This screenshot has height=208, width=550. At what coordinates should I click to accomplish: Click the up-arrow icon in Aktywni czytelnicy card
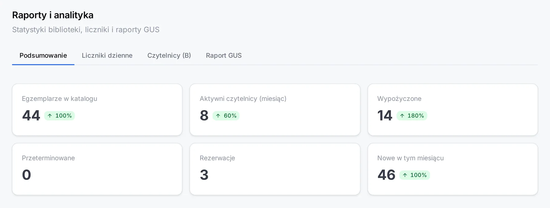tap(218, 116)
